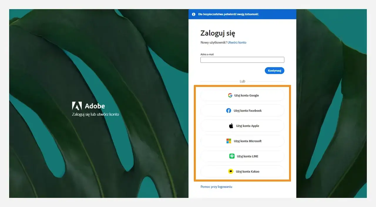This screenshot has width=376, height=207.
Task: Click the Microsoft logo icon
Action: pos(229,141)
